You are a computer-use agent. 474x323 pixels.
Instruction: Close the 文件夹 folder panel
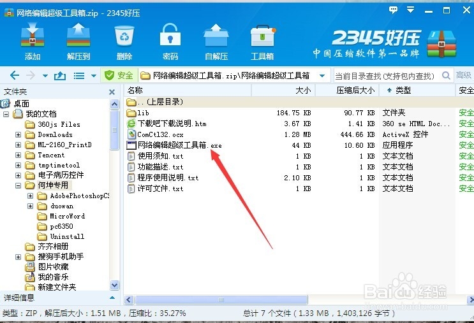tap(112, 92)
